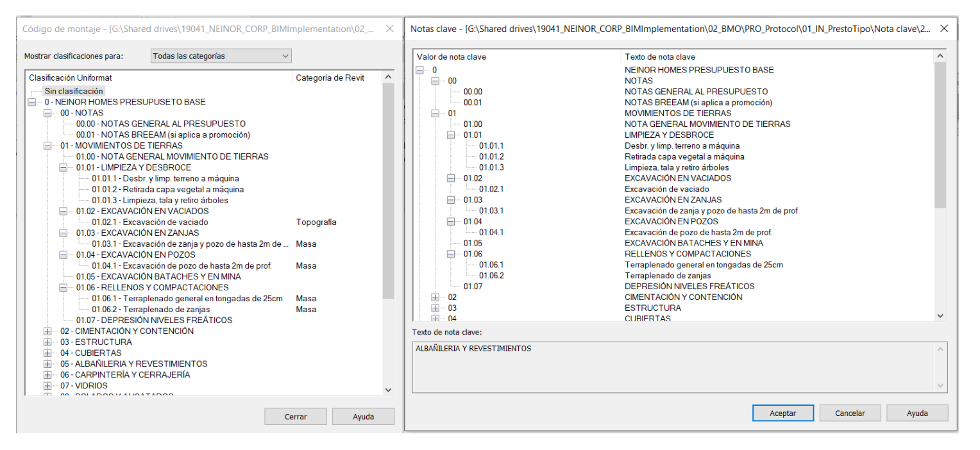Select '00.01 - NOTAS BREEAM' row
The height and width of the screenshot is (450, 980).
pyautogui.click(x=163, y=135)
